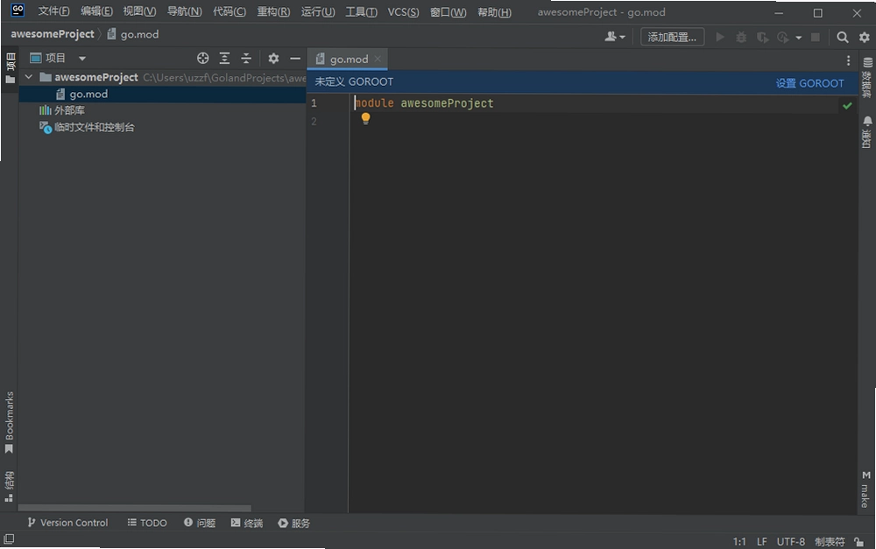The width and height of the screenshot is (876, 549).
Task: Open the VCS(S) menu
Action: click(x=403, y=11)
